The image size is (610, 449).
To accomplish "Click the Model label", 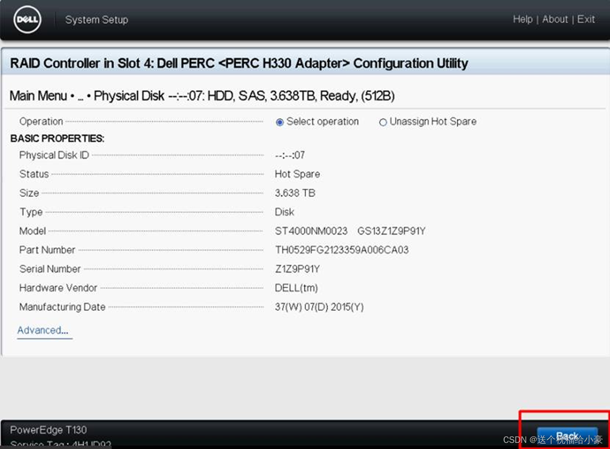I will (x=32, y=231).
